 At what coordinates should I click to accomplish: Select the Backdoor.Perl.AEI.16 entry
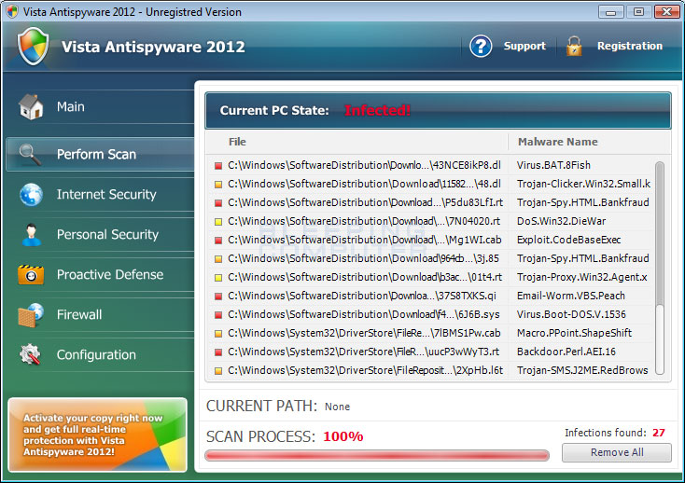click(566, 352)
